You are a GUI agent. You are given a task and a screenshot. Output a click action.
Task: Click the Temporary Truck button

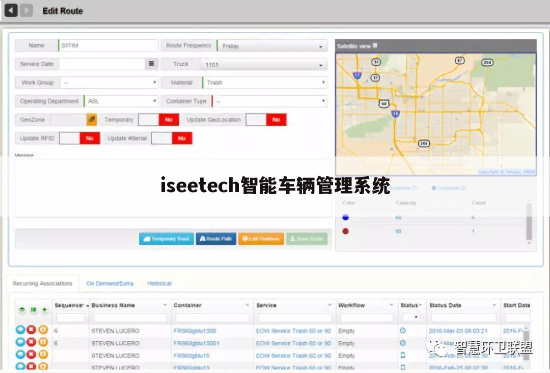click(x=167, y=238)
